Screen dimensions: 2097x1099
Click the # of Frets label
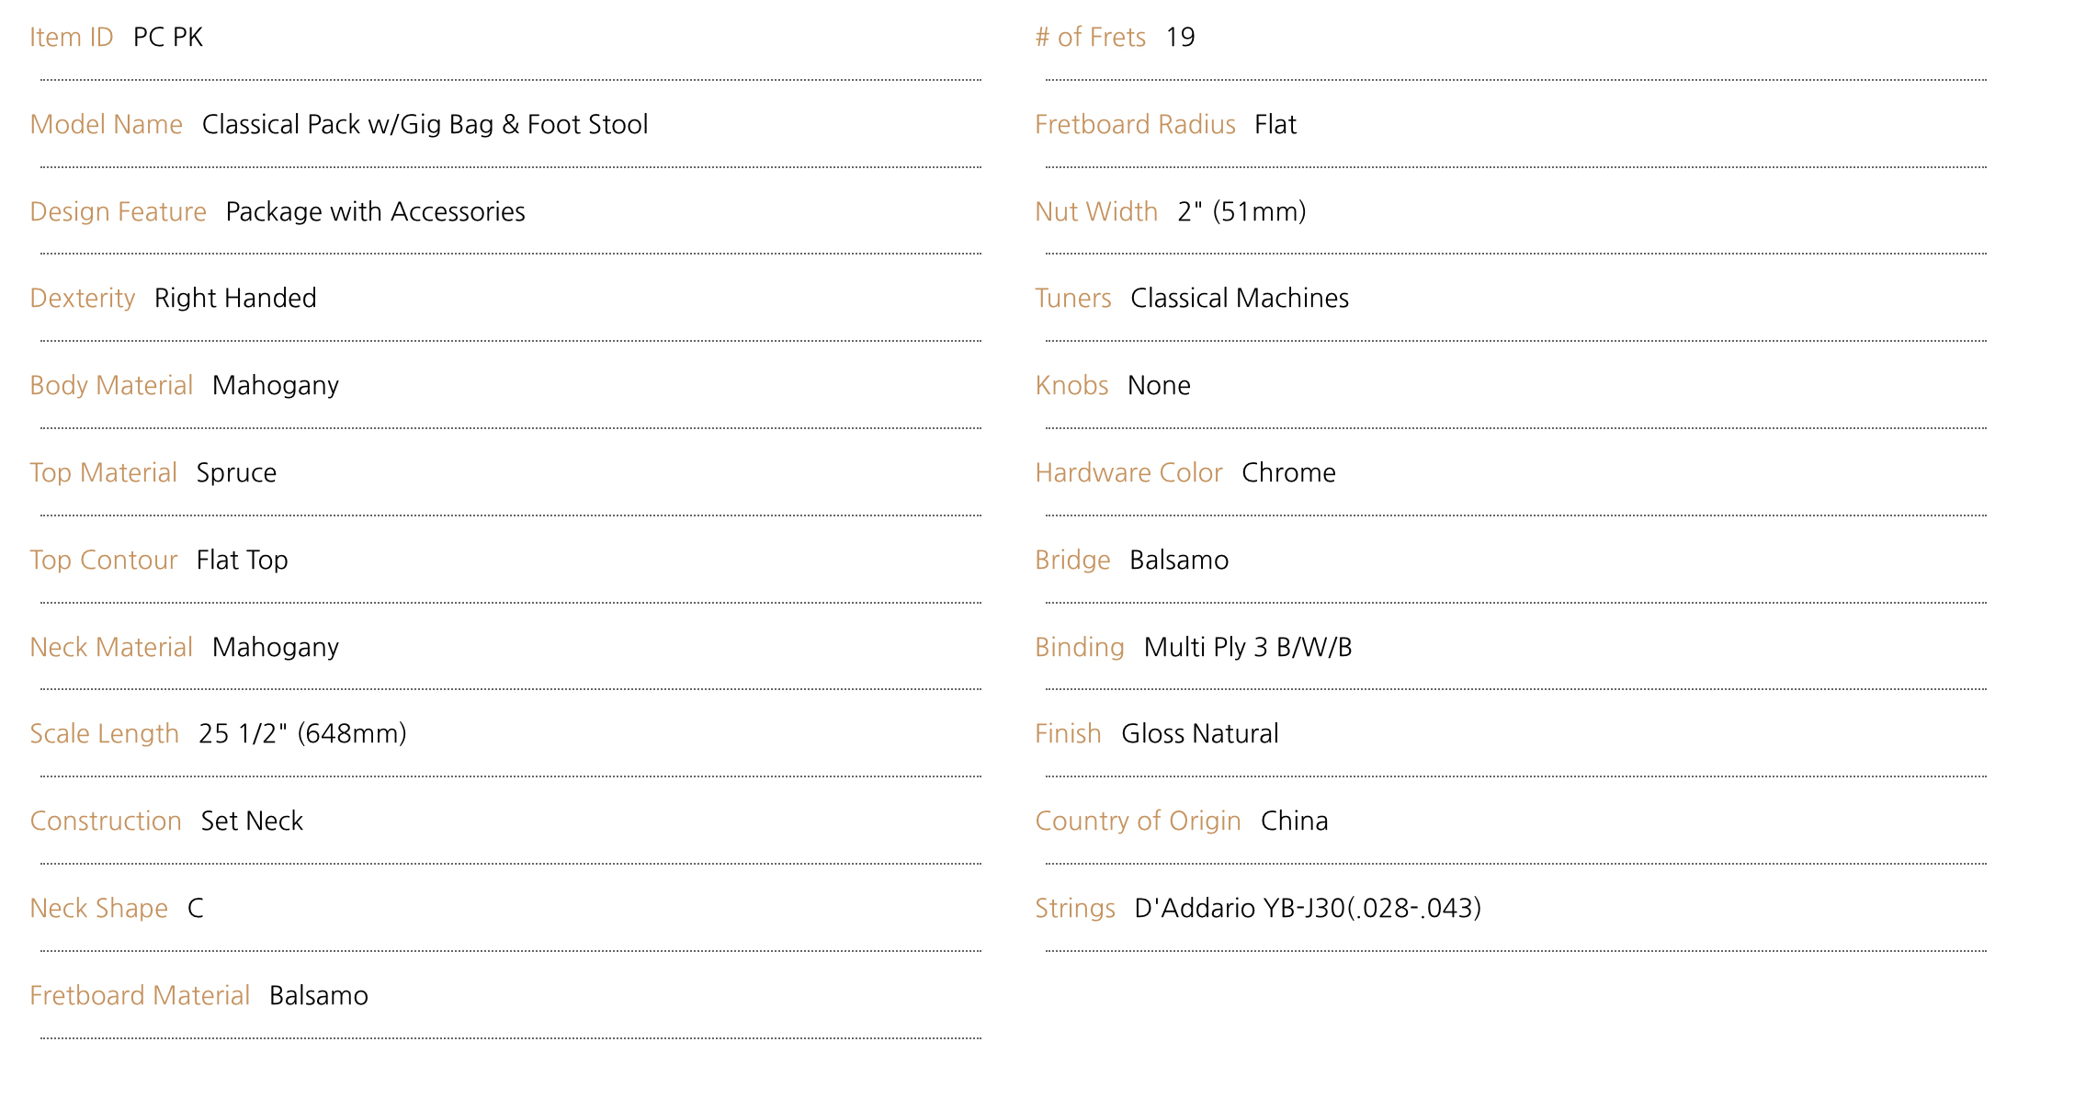[1090, 37]
